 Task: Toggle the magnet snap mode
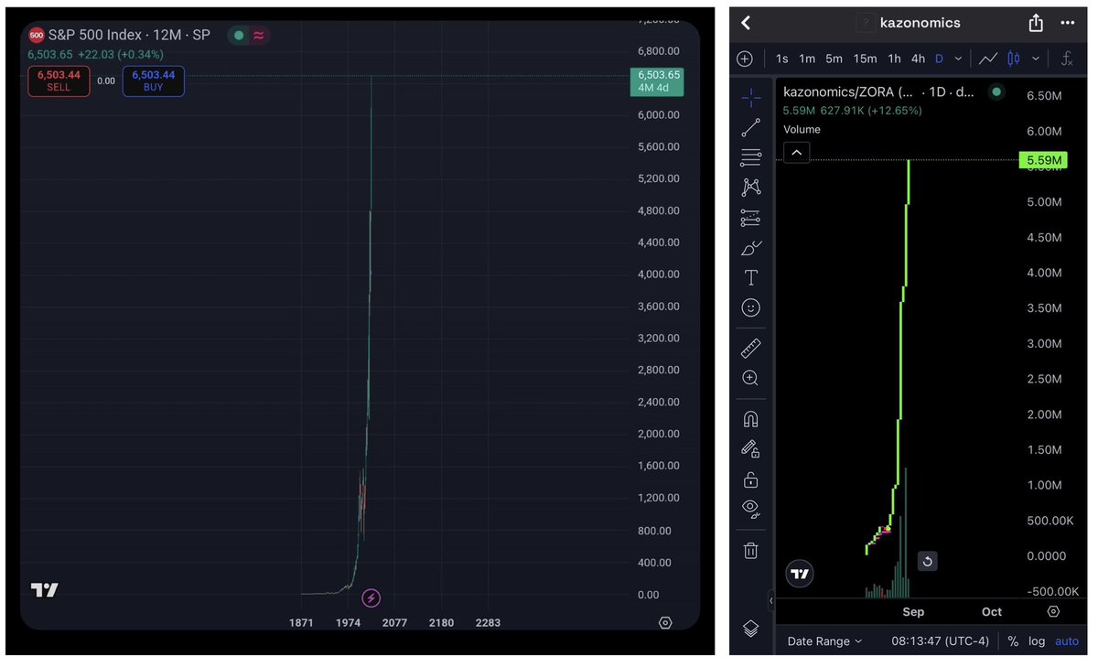tap(750, 419)
